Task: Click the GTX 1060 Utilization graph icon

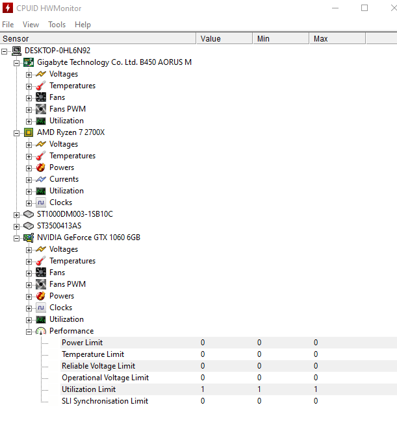Action: point(41,319)
